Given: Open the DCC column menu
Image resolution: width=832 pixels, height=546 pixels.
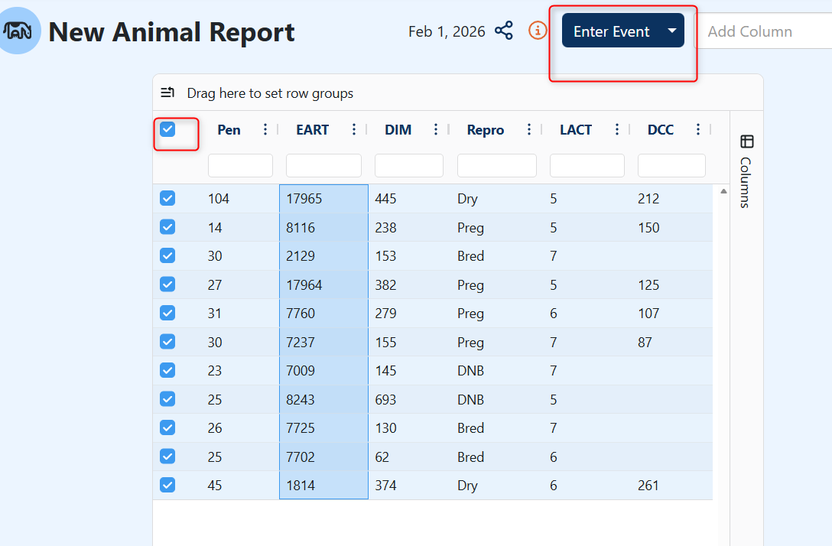Looking at the screenshot, I should tap(698, 129).
